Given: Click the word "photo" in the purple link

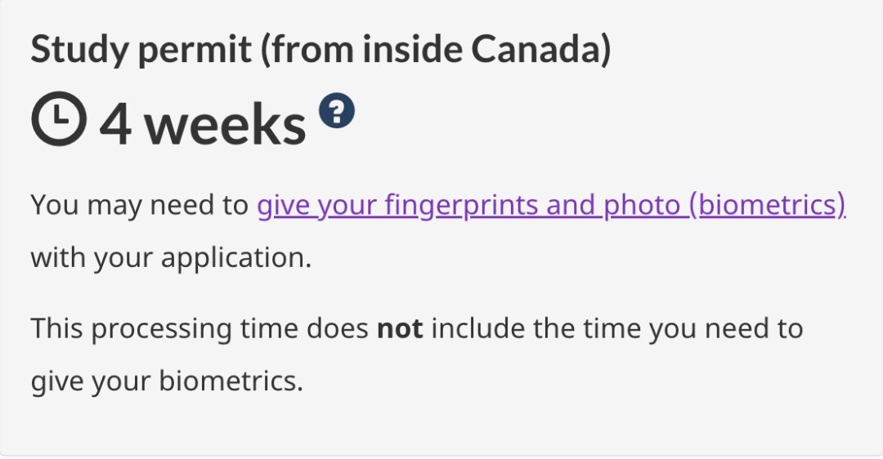Looking at the screenshot, I should point(642,205).
